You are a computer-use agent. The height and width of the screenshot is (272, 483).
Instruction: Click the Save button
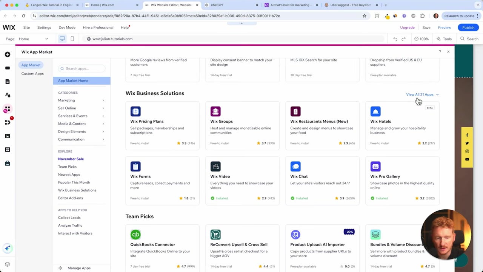(426, 28)
